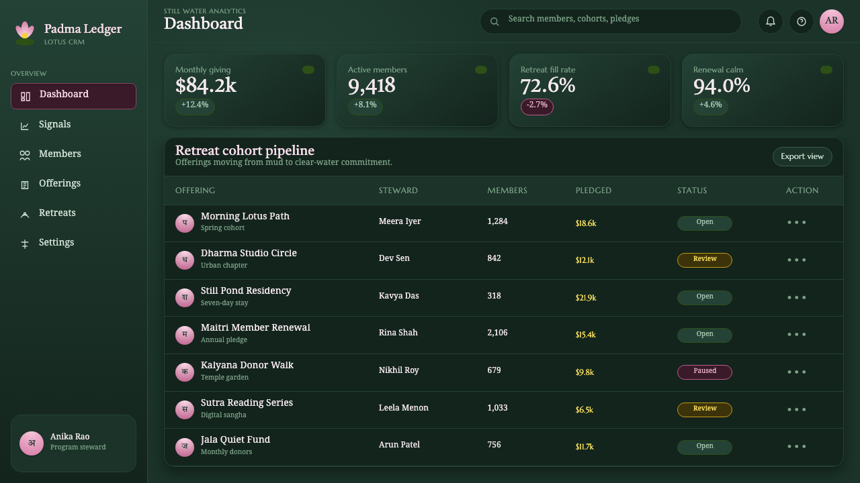Click the Review status for Dharma Studio Circle
Image resolution: width=860 pixels, height=483 pixels.
[705, 260]
